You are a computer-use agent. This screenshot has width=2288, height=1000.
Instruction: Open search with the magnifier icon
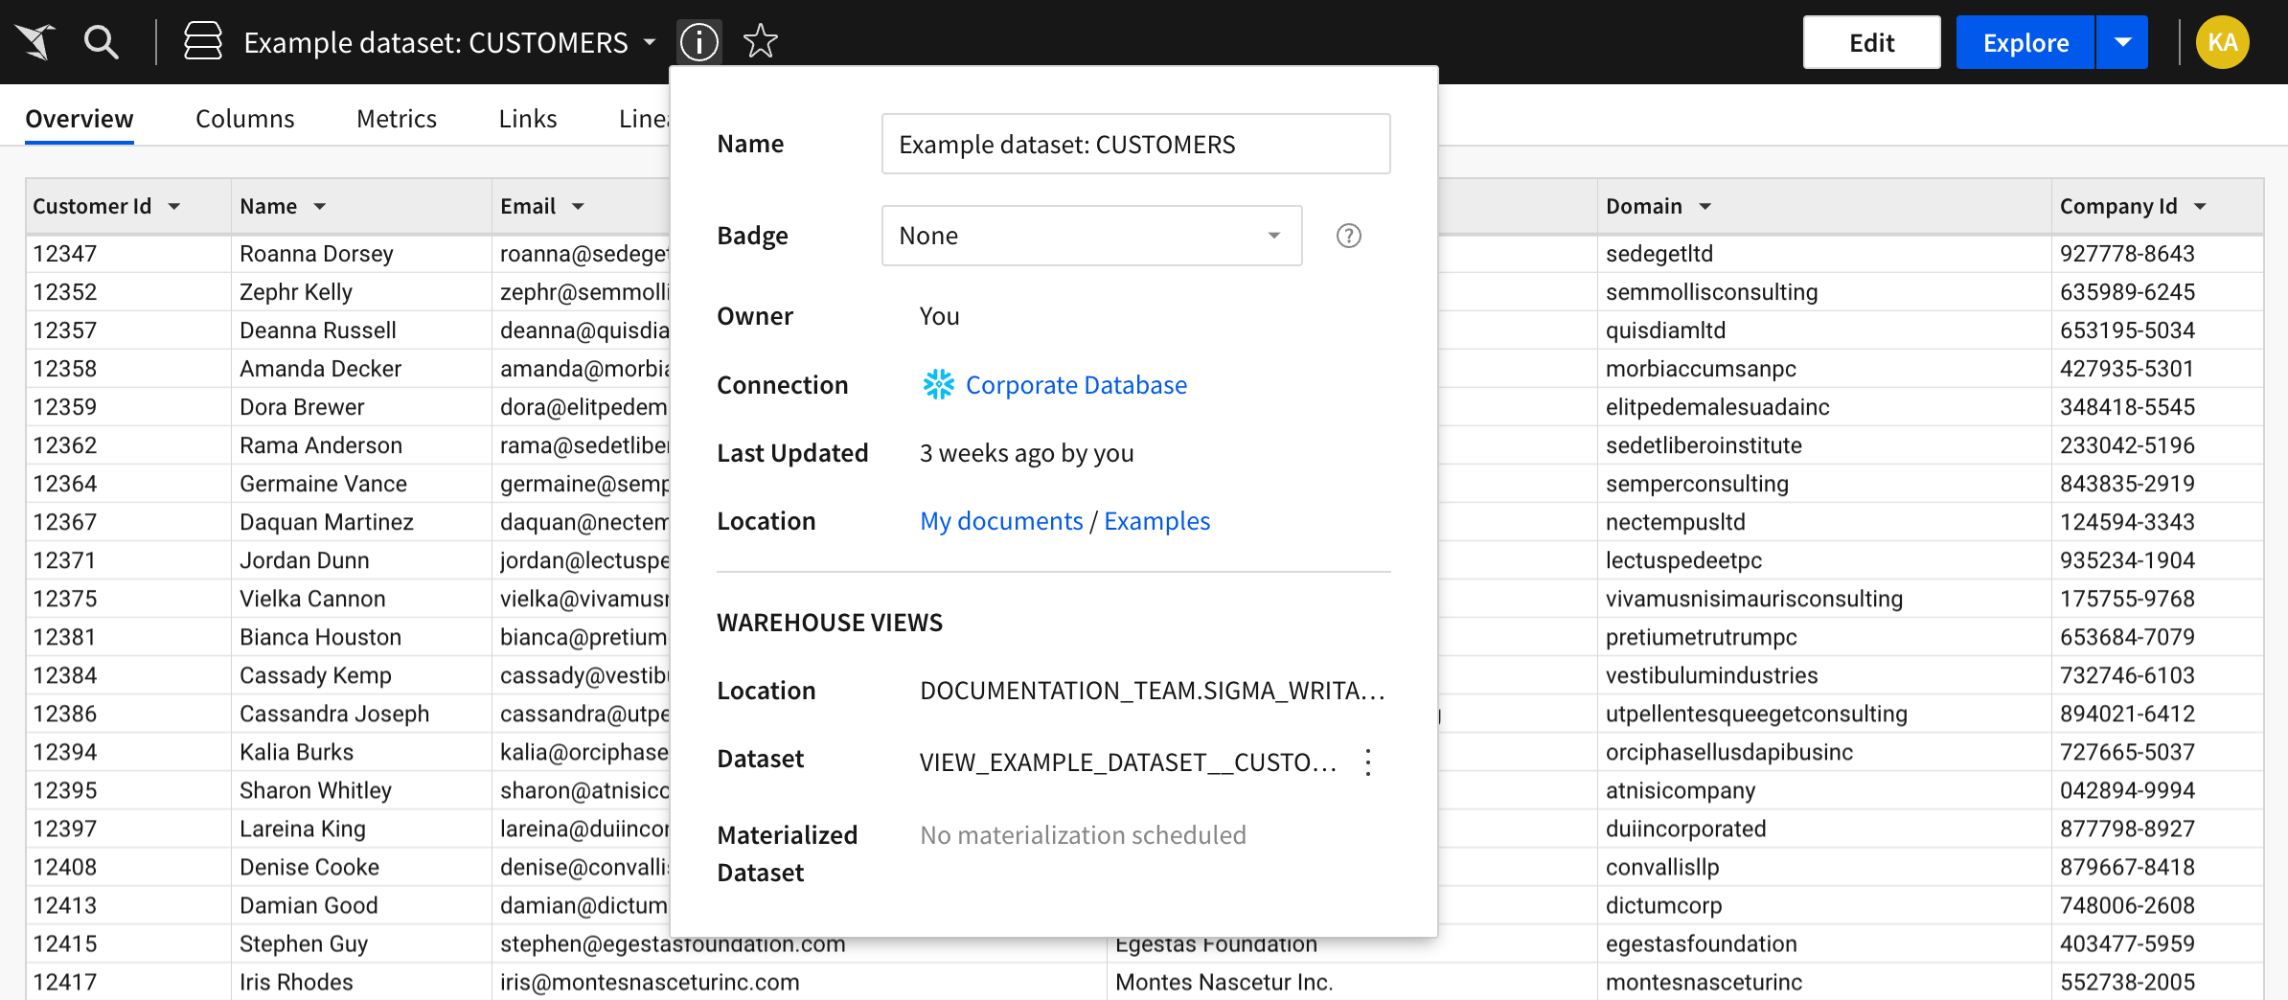click(101, 42)
